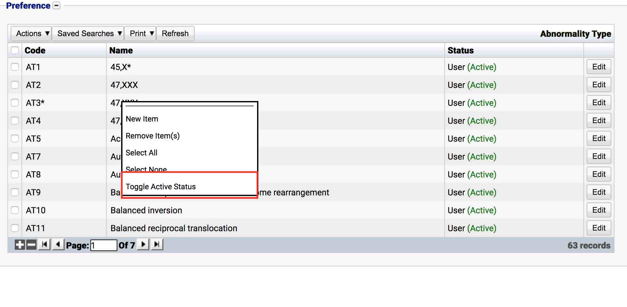
Task: Tick the AT5 row checkbox
Action: click(x=15, y=138)
